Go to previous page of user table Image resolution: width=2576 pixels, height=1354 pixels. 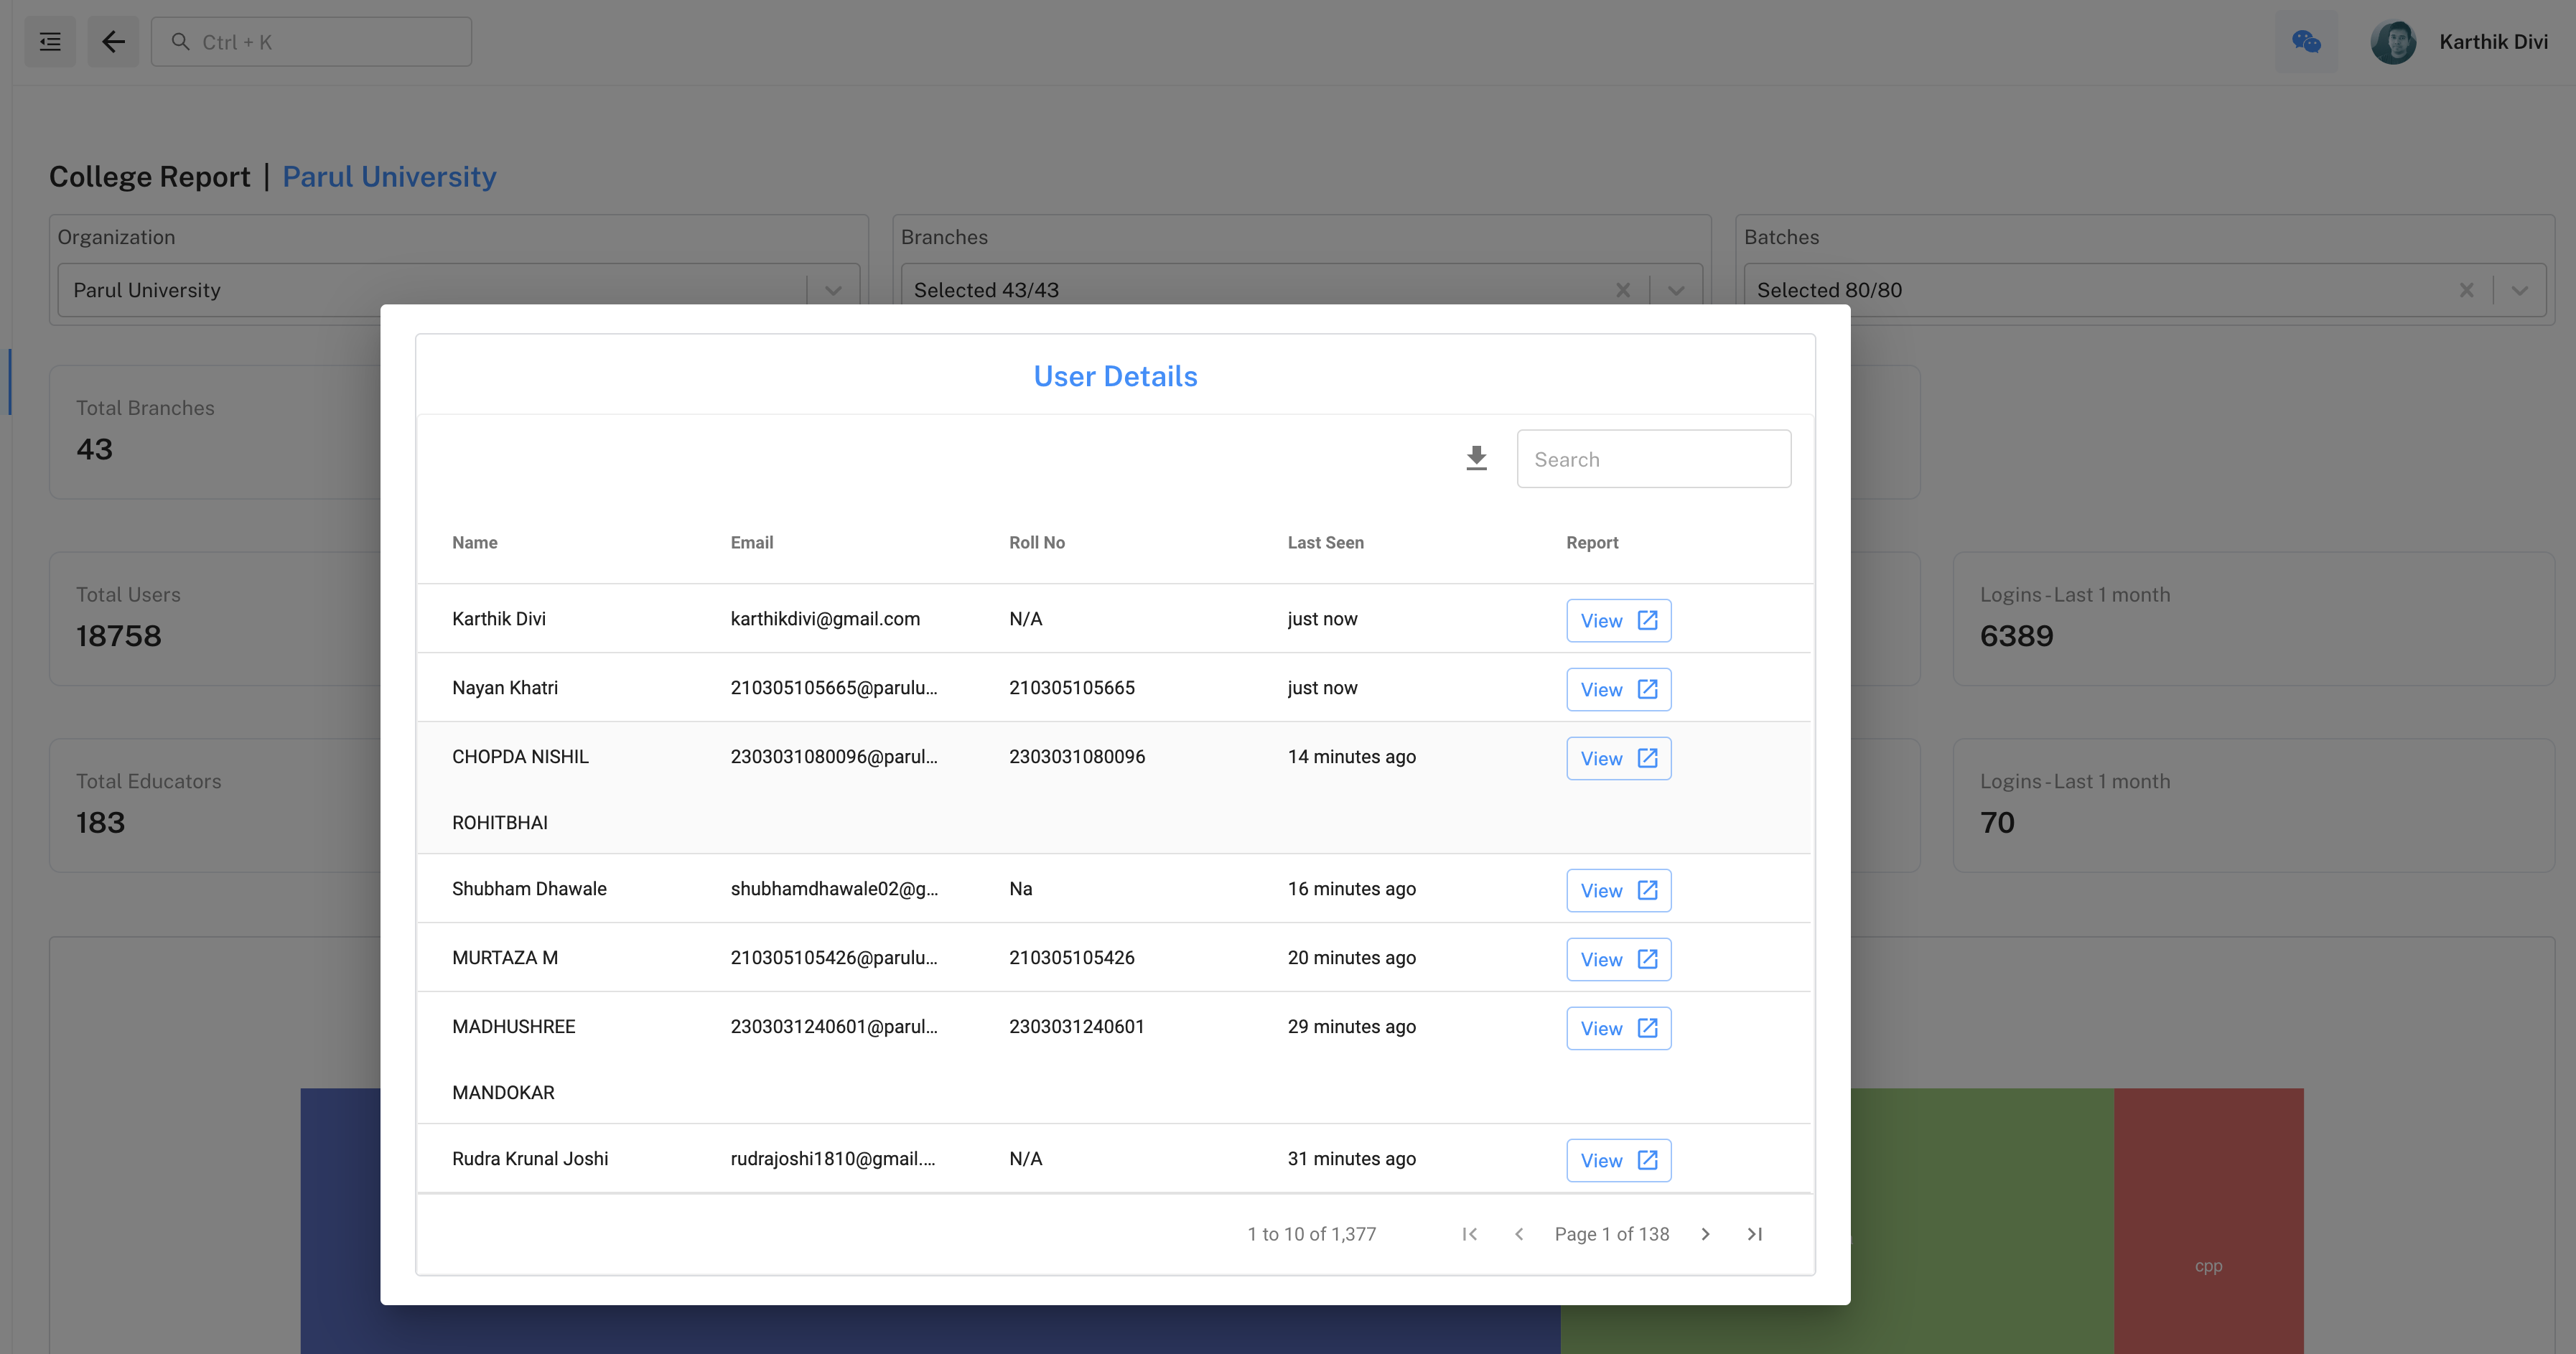point(1519,1234)
